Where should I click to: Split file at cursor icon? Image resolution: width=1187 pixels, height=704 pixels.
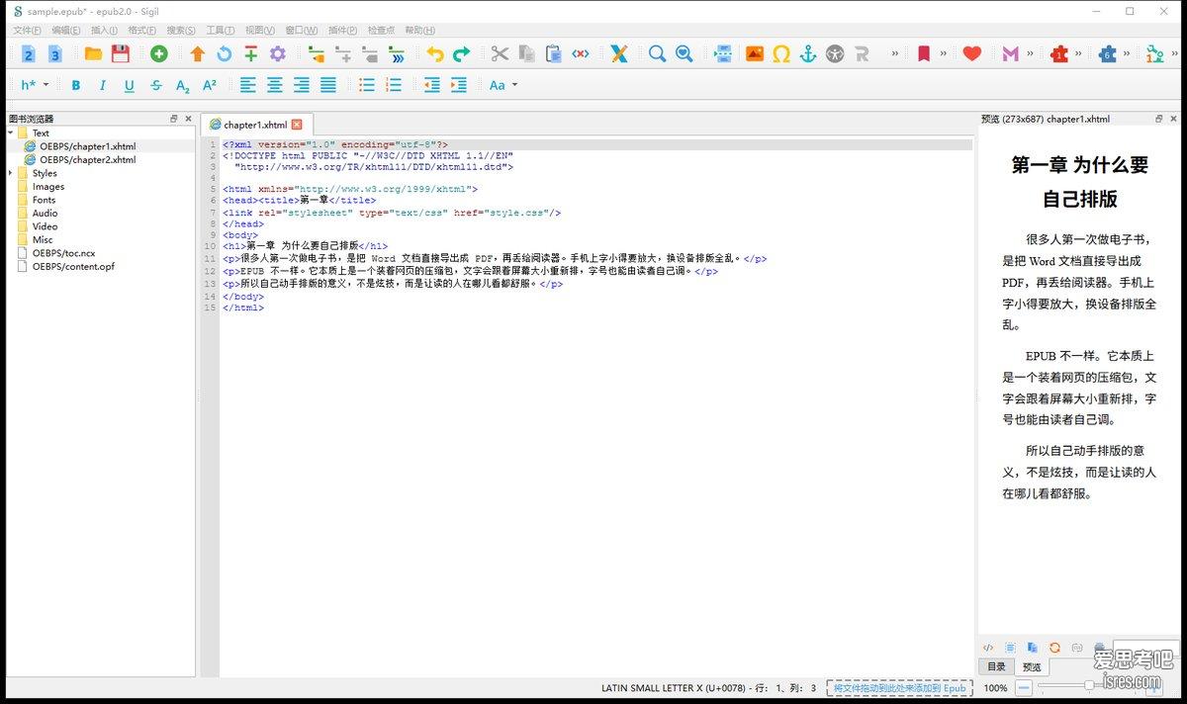723,53
